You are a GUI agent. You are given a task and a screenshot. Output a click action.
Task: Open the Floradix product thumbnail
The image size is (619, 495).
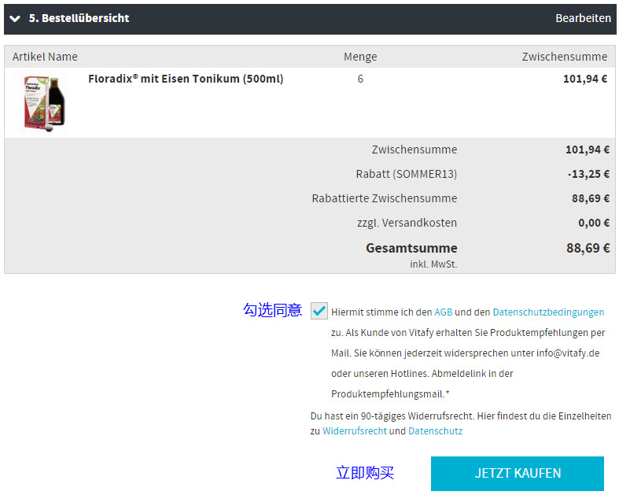pyautogui.click(x=44, y=104)
